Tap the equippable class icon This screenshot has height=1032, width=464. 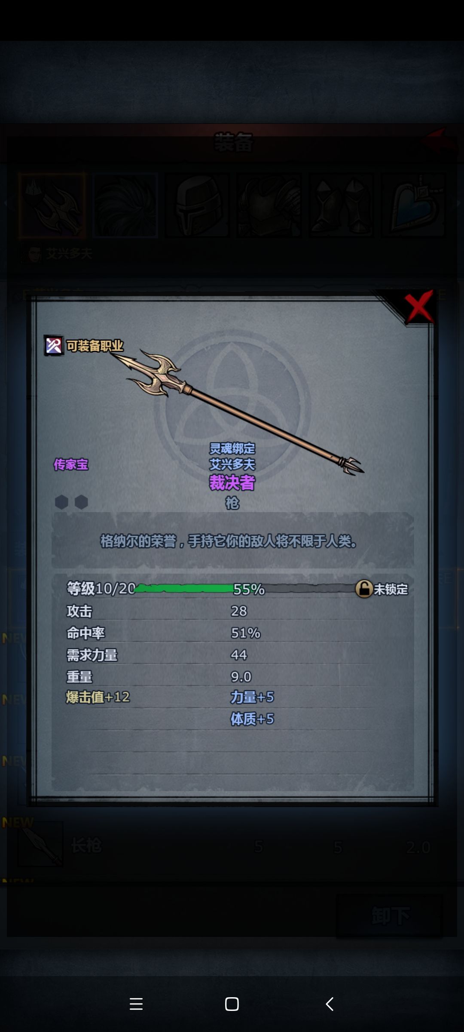[x=54, y=346]
